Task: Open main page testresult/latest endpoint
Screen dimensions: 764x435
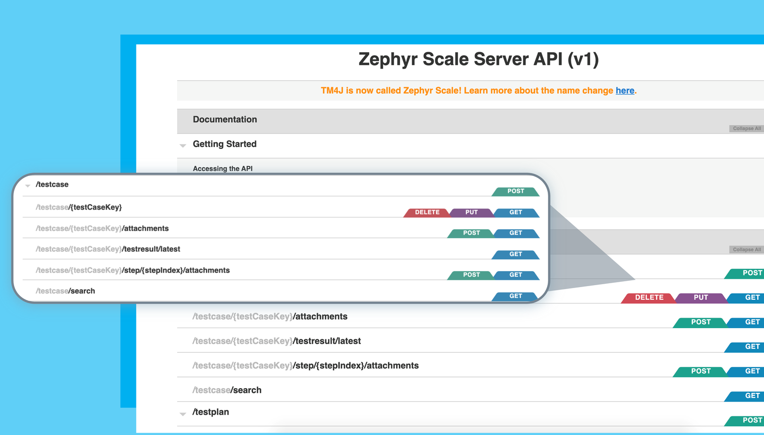Action: tap(277, 341)
